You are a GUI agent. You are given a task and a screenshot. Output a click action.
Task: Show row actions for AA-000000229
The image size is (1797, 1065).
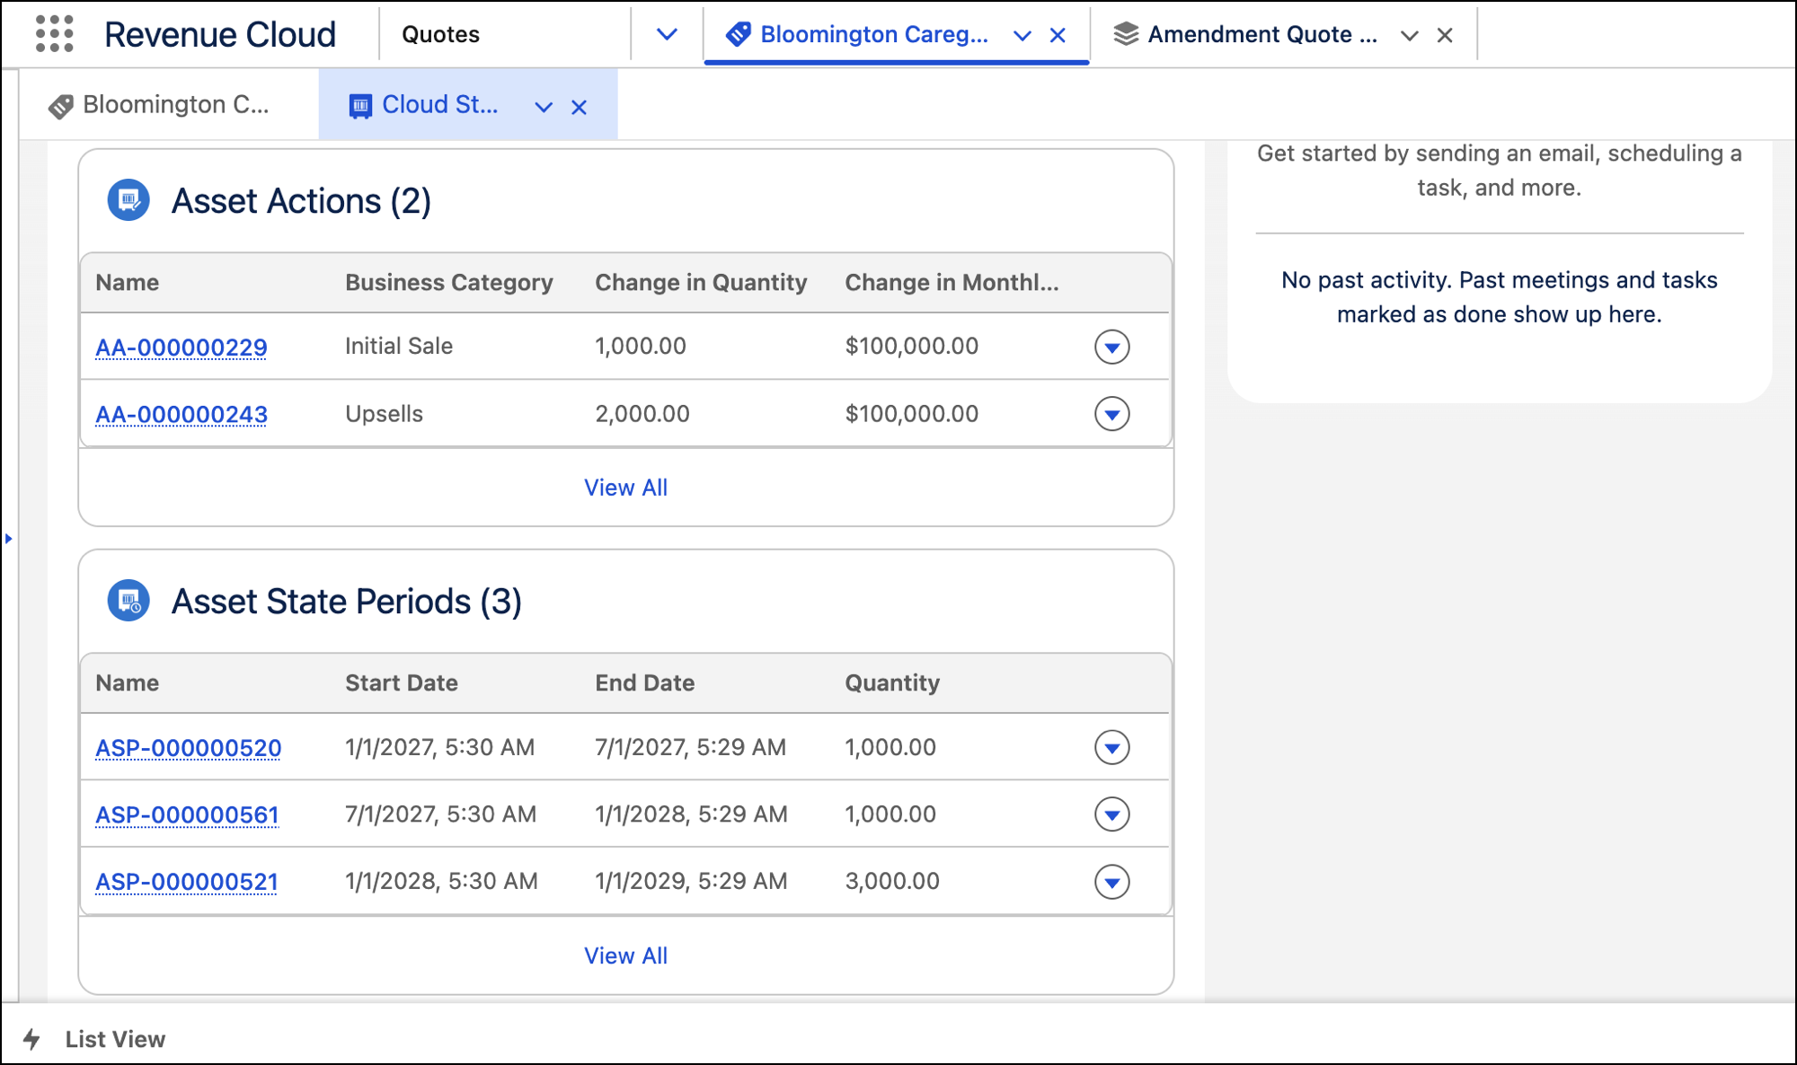pyautogui.click(x=1111, y=347)
